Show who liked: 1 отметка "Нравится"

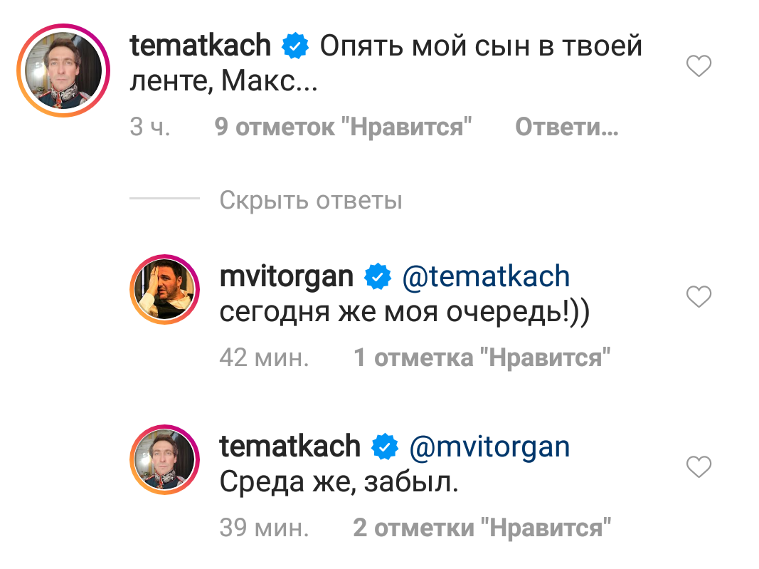pyautogui.click(x=482, y=357)
